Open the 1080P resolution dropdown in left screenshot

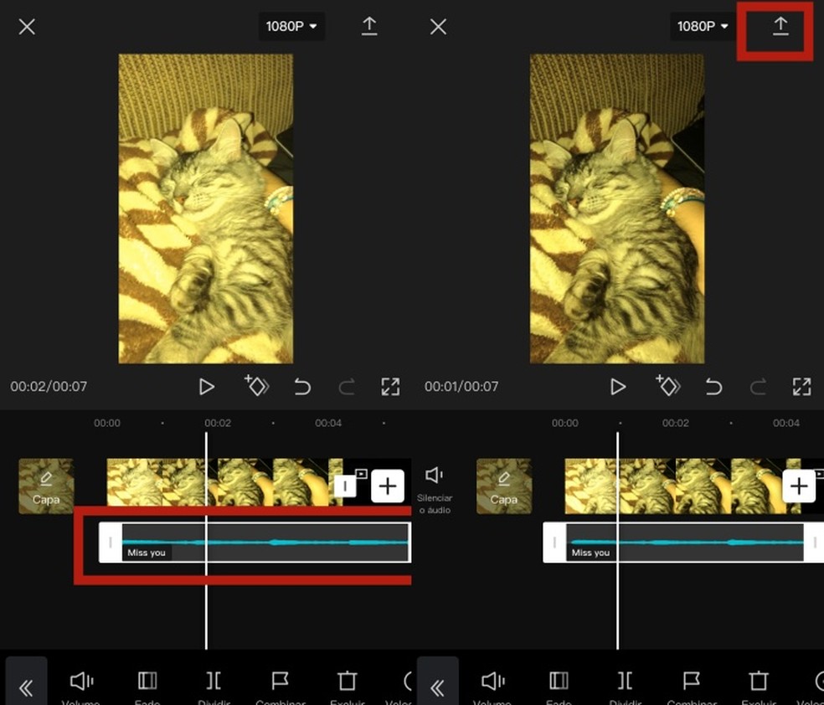[x=291, y=26]
